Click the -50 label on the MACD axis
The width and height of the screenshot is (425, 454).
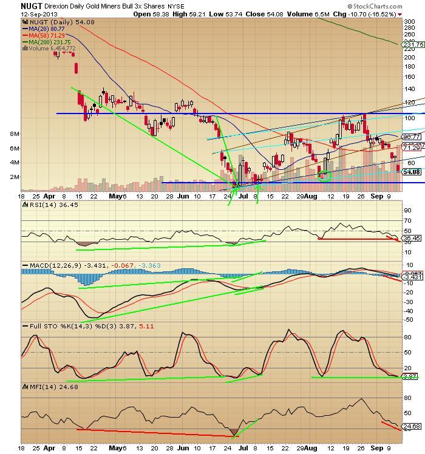409,320
